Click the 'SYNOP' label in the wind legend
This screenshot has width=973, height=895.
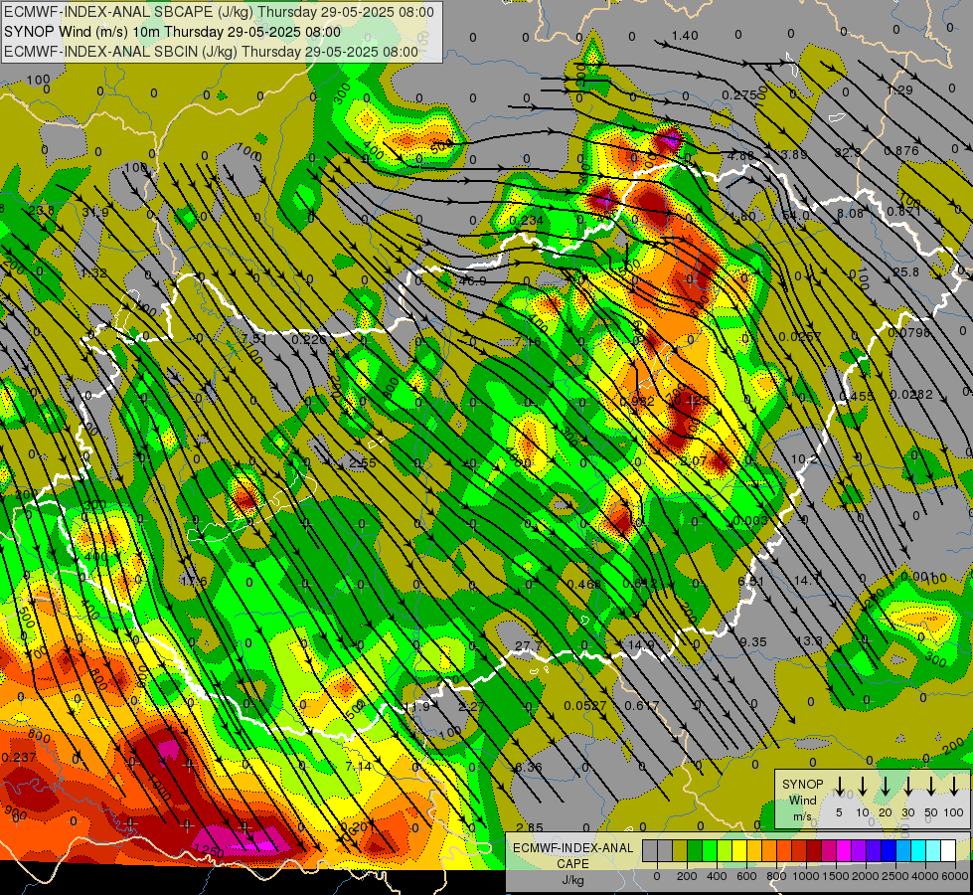[802, 784]
